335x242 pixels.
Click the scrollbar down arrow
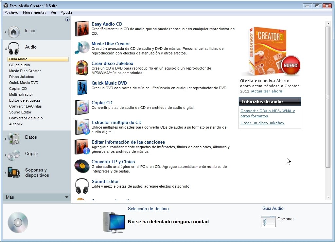(328, 197)
